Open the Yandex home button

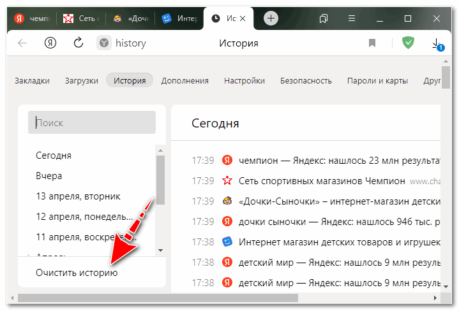pyautogui.click(x=50, y=43)
